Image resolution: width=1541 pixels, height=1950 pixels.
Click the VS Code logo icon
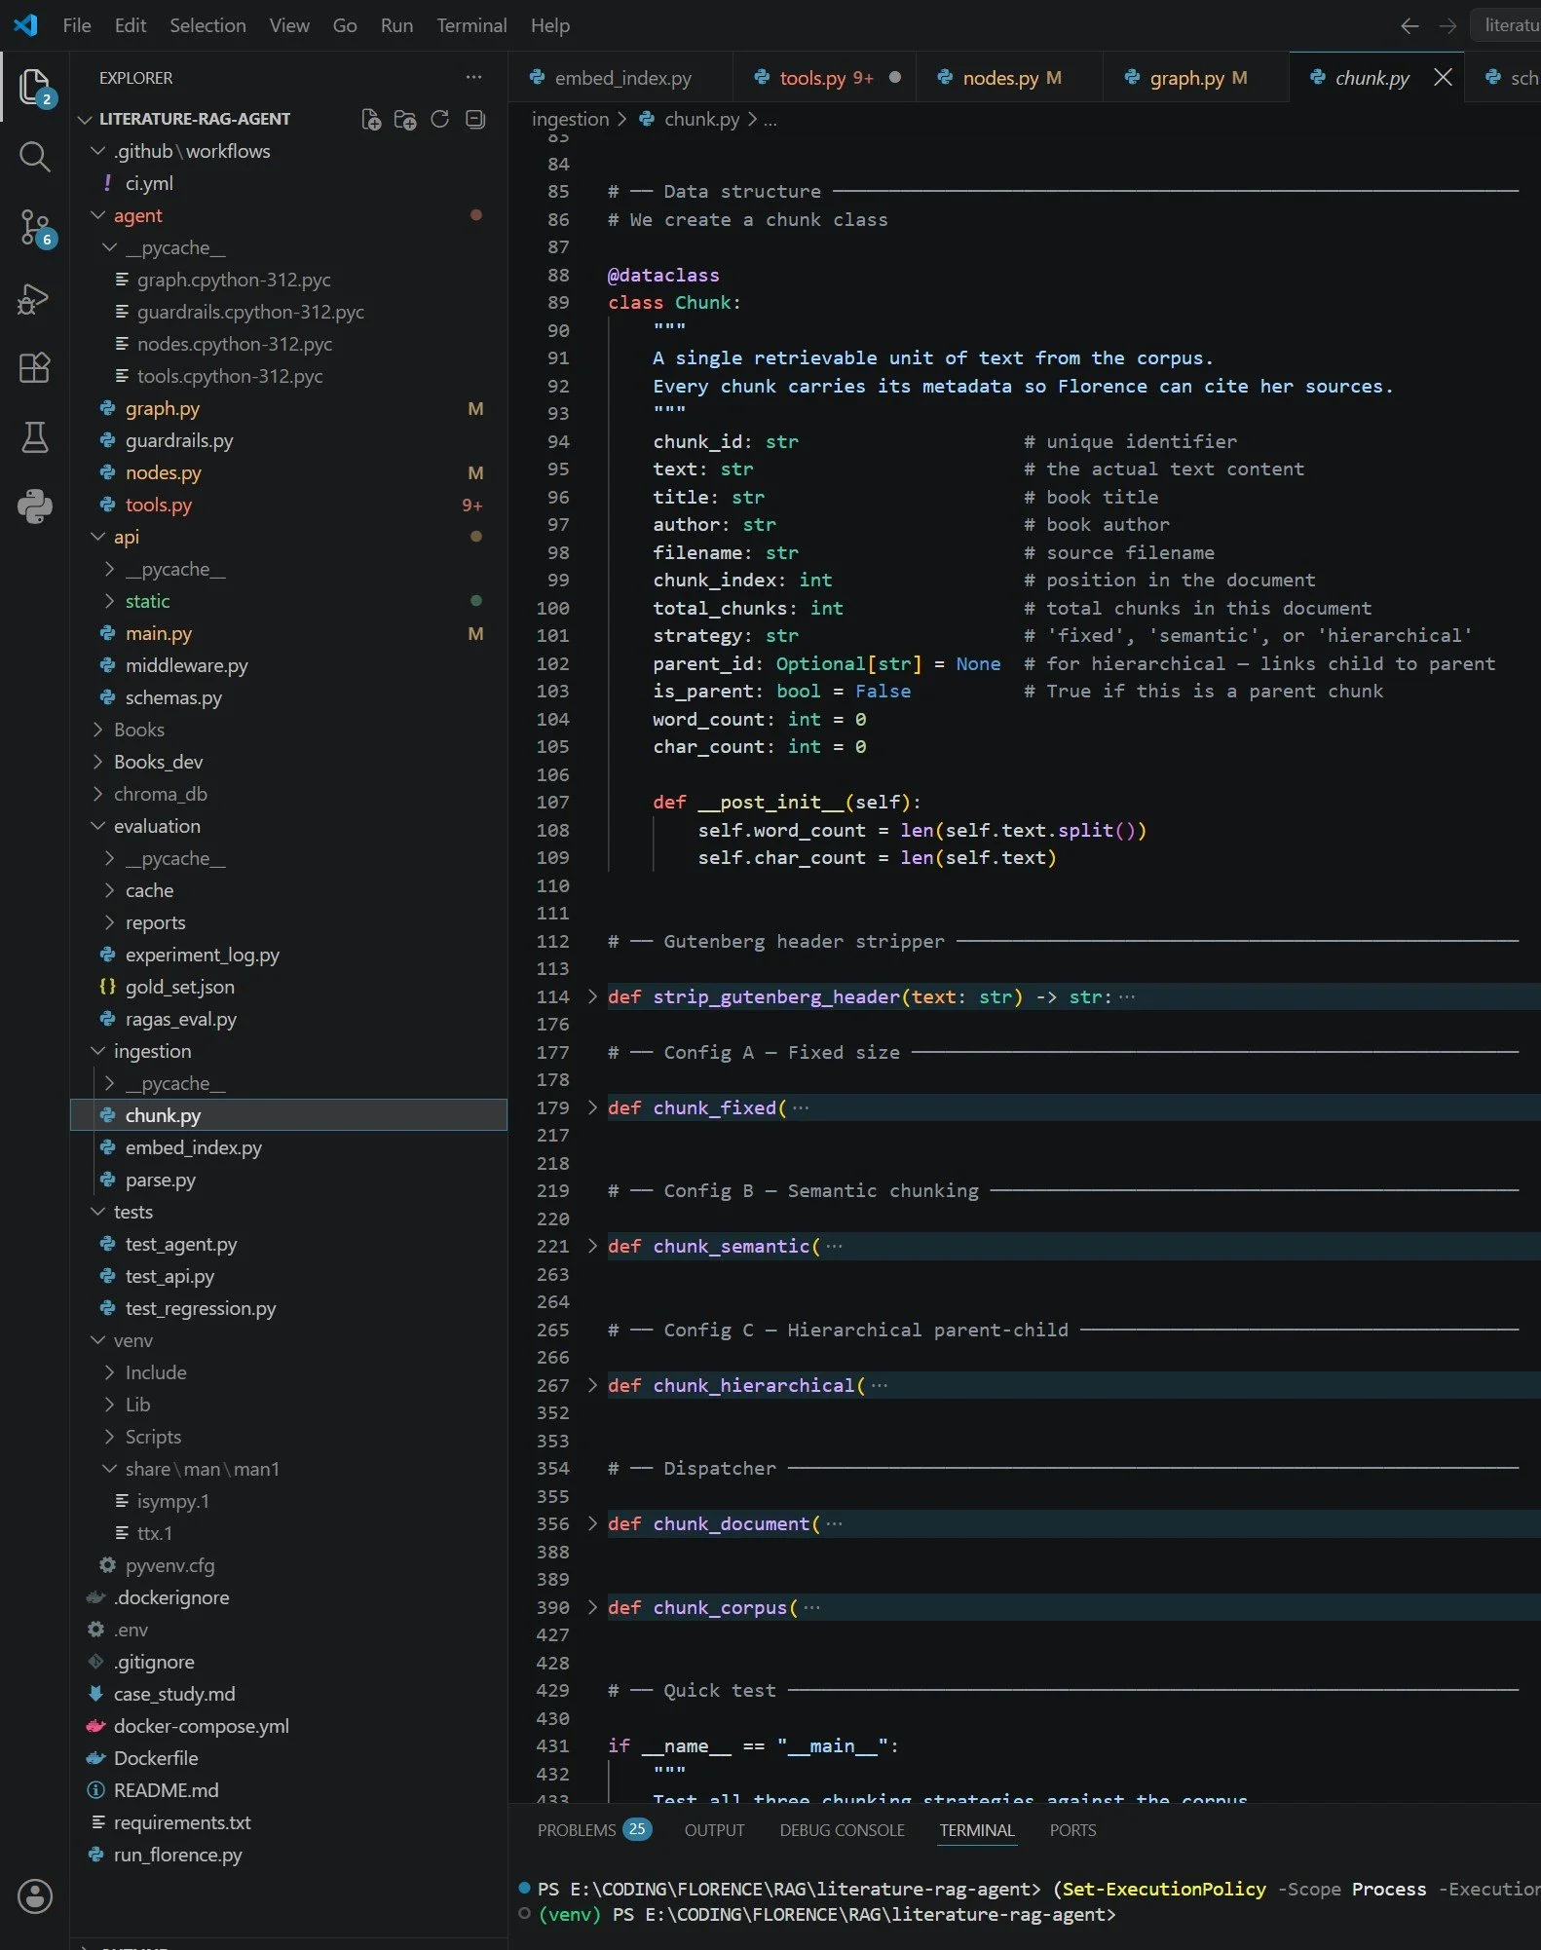[x=25, y=25]
